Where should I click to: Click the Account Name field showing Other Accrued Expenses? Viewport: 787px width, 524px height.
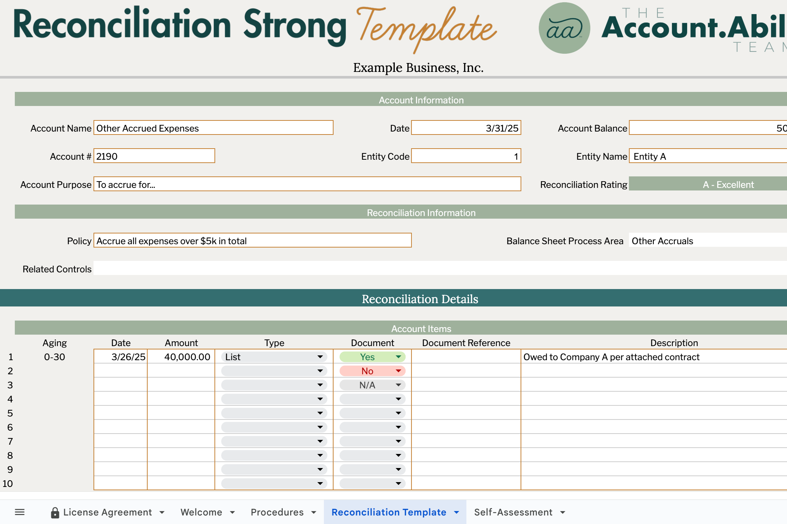point(213,128)
